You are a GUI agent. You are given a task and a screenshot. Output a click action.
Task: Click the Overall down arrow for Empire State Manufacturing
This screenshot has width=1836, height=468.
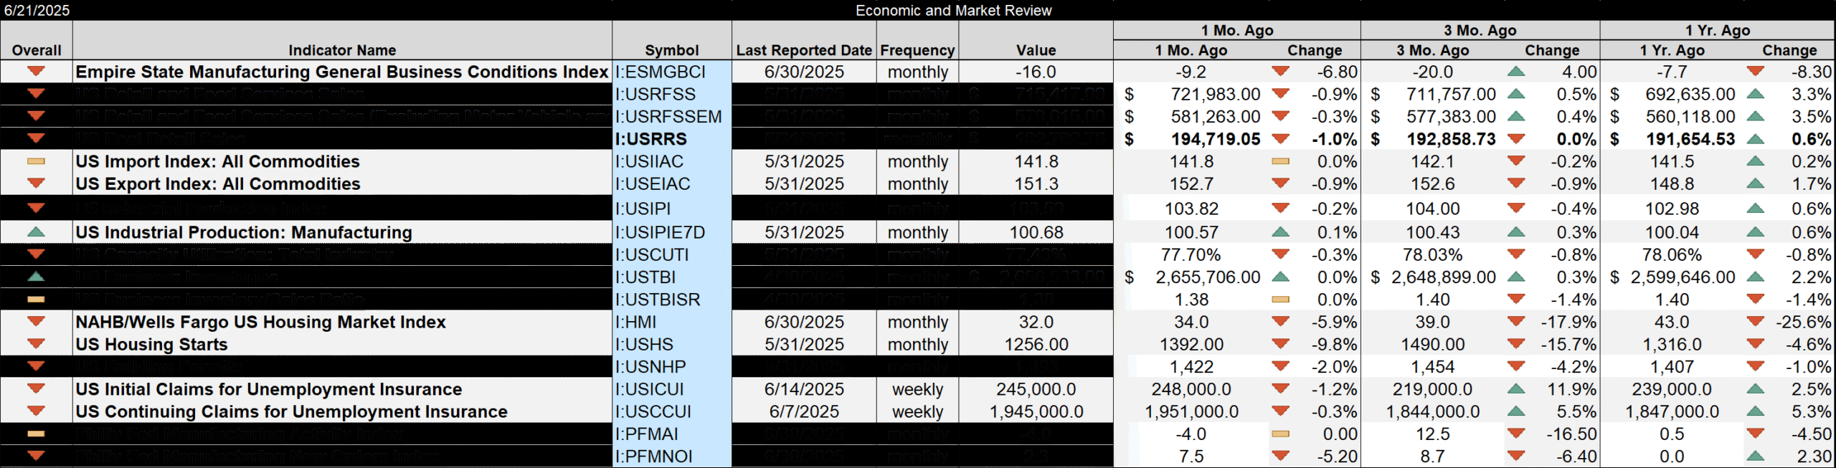pos(36,72)
